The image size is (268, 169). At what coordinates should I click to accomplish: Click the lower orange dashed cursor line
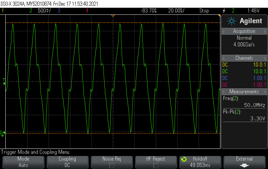[113, 133]
